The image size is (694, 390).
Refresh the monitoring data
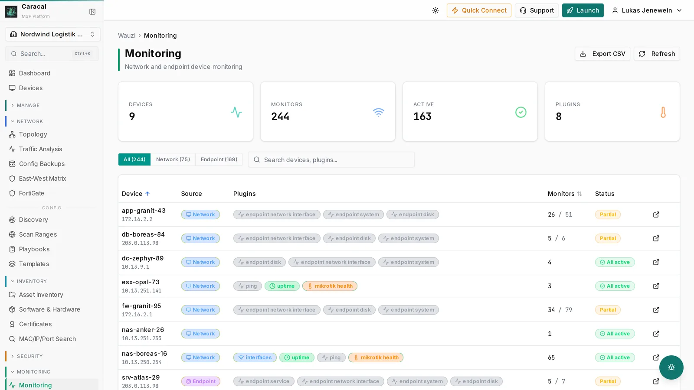[657, 54]
